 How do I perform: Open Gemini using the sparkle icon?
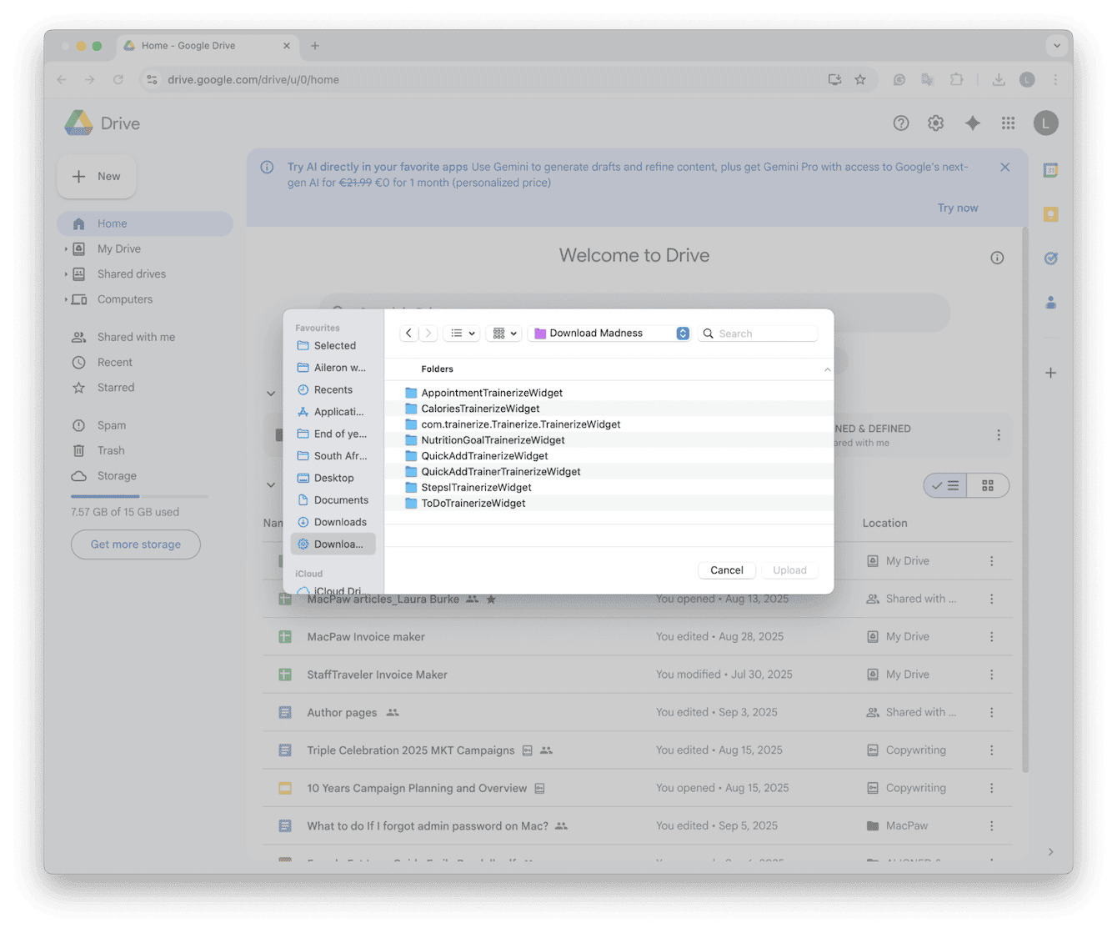pos(972,123)
